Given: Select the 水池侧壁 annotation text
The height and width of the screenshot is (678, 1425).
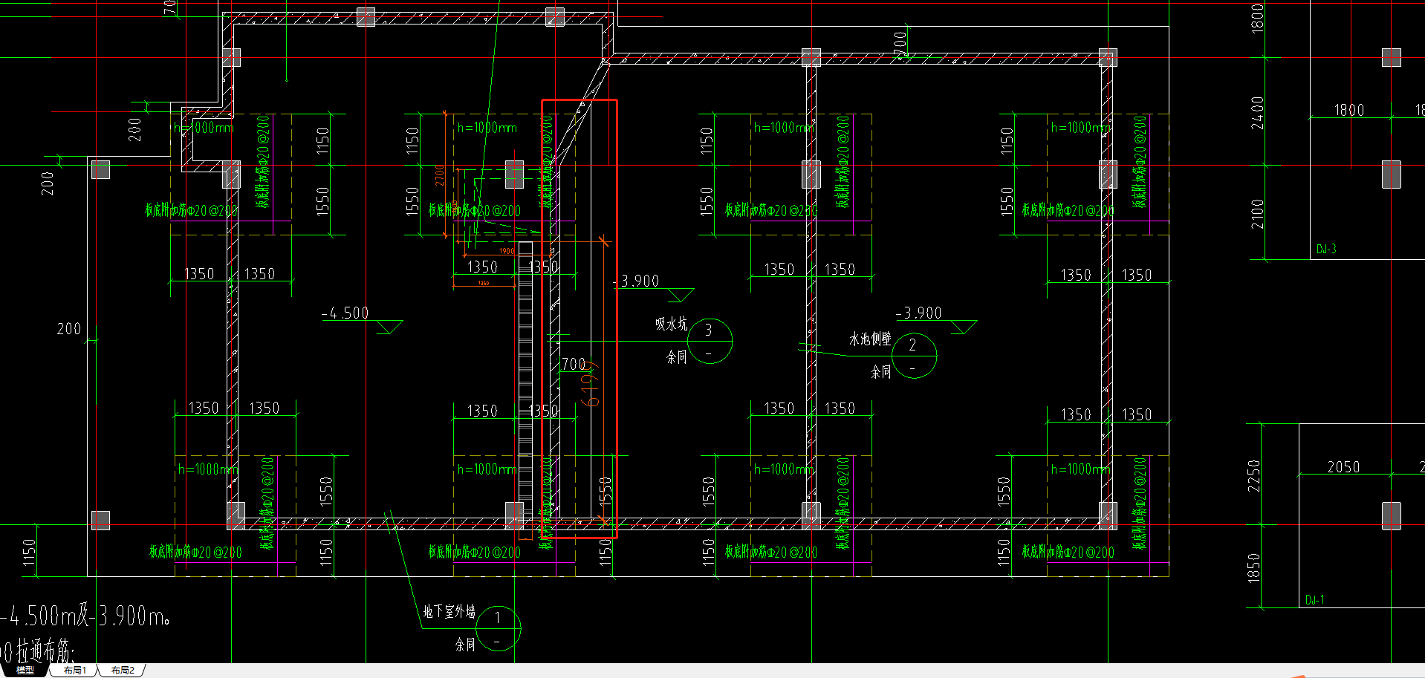Looking at the screenshot, I should tap(870, 339).
